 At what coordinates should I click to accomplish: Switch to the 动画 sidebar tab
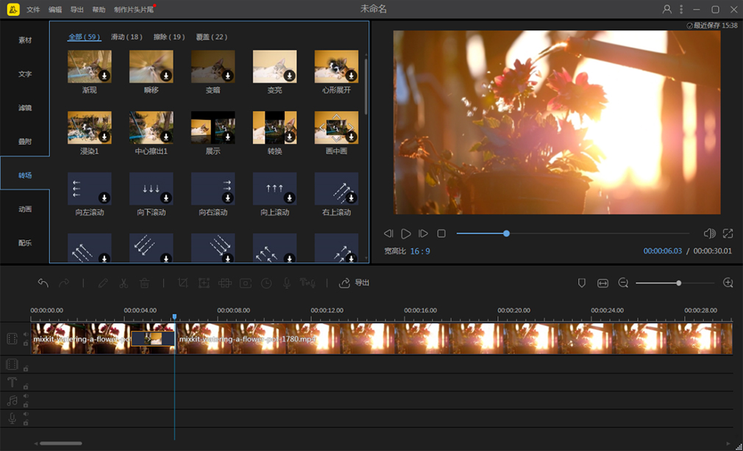tap(25, 209)
